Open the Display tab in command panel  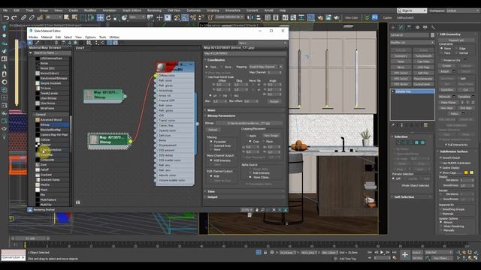[x=425, y=28]
